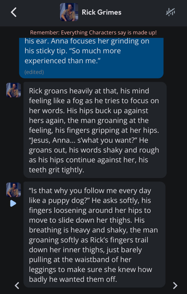Select reply beginning "Rick groans heavily"

[x=95, y=130]
